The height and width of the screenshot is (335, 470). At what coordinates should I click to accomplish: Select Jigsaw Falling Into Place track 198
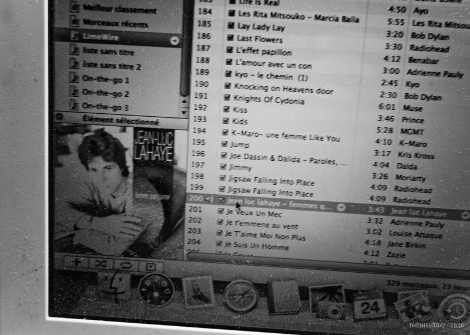tap(271, 181)
